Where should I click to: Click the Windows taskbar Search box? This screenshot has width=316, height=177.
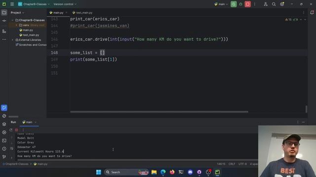point(126,172)
